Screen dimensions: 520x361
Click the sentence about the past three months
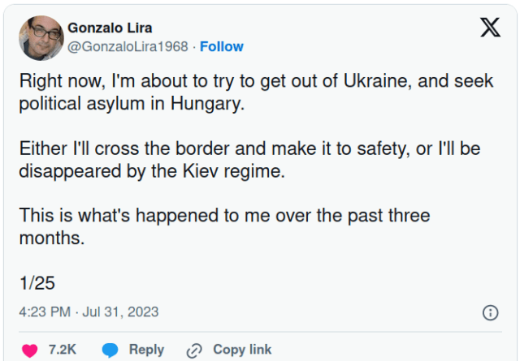coord(224,227)
